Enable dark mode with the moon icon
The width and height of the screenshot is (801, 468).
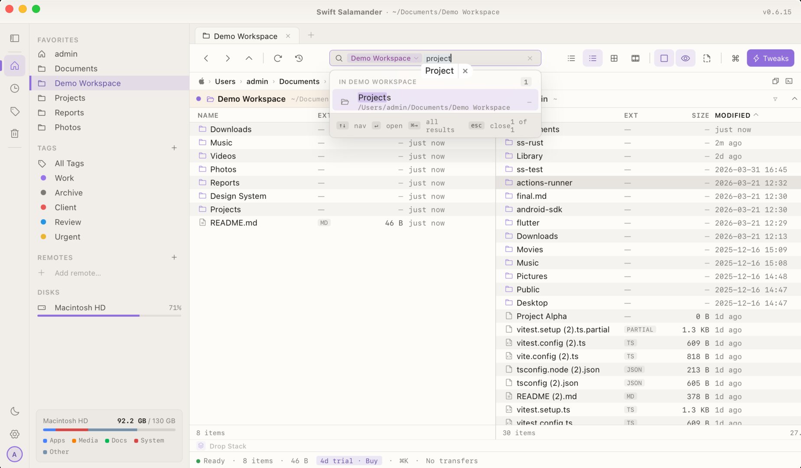point(14,411)
